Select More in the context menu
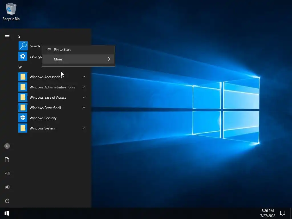The image size is (292, 219). tap(78, 59)
